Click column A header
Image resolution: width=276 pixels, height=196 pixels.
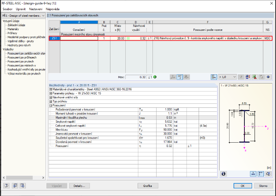[79, 22]
